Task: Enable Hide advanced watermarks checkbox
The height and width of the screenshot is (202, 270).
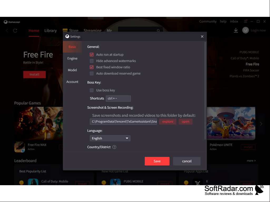Action: click(92, 61)
